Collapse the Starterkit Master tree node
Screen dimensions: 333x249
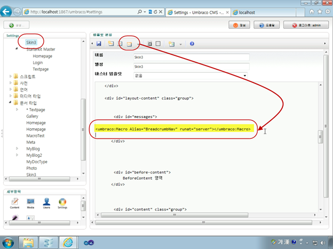(x=17, y=49)
